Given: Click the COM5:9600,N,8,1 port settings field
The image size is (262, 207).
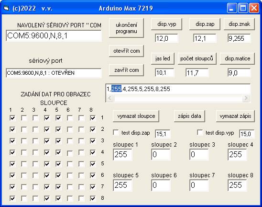Looking at the screenshot, I should [x=54, y=35].
